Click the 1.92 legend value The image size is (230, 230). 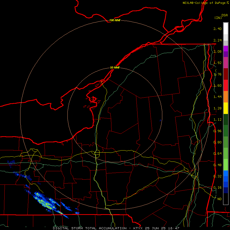(217, 63)
